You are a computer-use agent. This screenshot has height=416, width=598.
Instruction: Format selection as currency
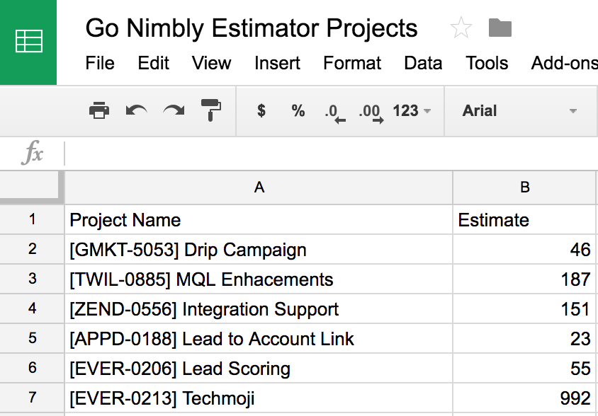point(261,110)
